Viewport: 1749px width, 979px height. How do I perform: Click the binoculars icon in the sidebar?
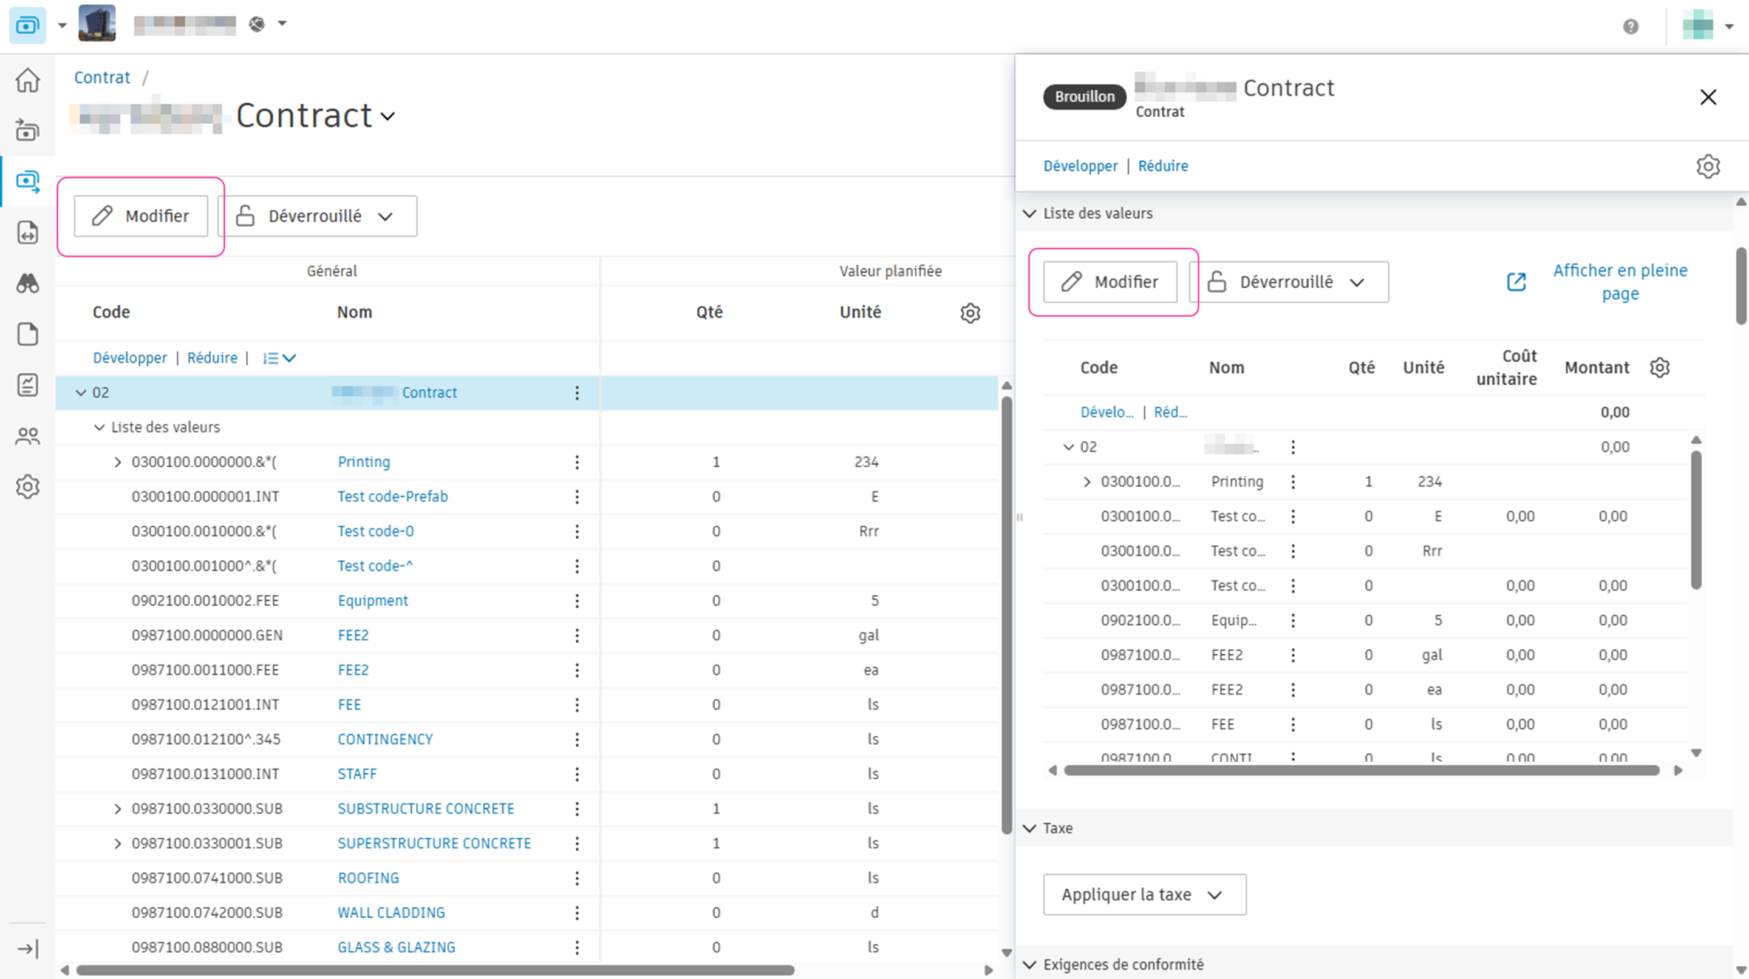[x=27, y=283]
